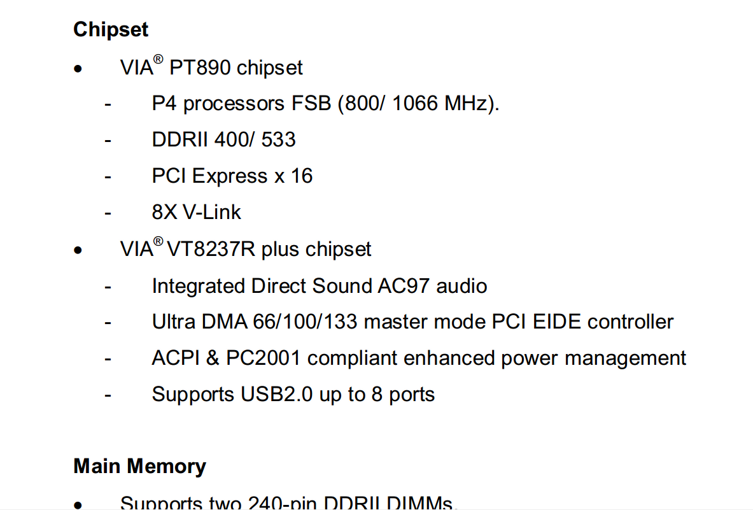Click the Supports two 240-pin DDRII DIMMs line

pyautogui.click(x=288, y=503)
